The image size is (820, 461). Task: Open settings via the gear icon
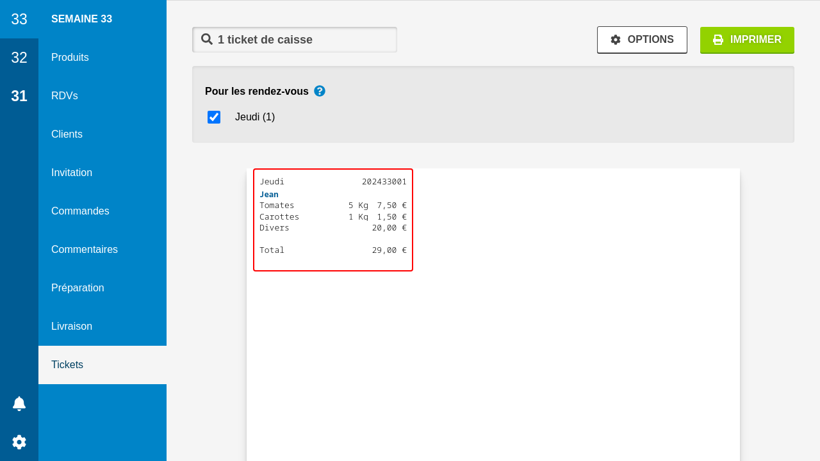point(19,442)
